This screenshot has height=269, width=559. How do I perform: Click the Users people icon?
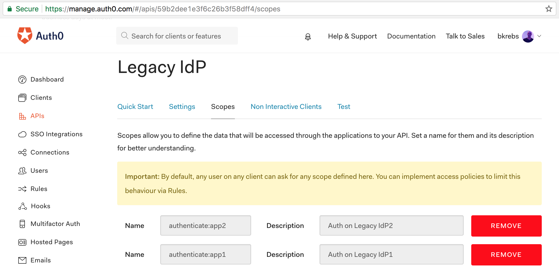pyautogui.click(x=22, y=171)
